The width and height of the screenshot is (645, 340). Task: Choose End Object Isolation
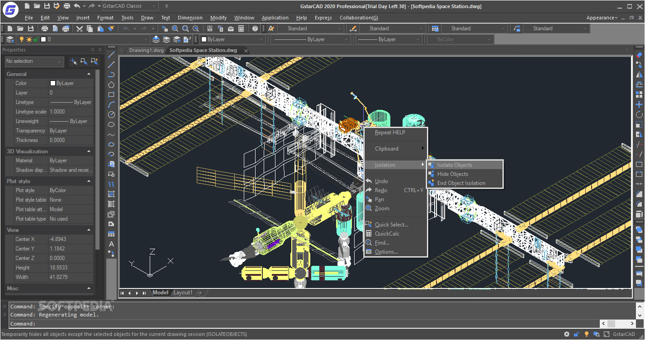(x=465, y=183)
